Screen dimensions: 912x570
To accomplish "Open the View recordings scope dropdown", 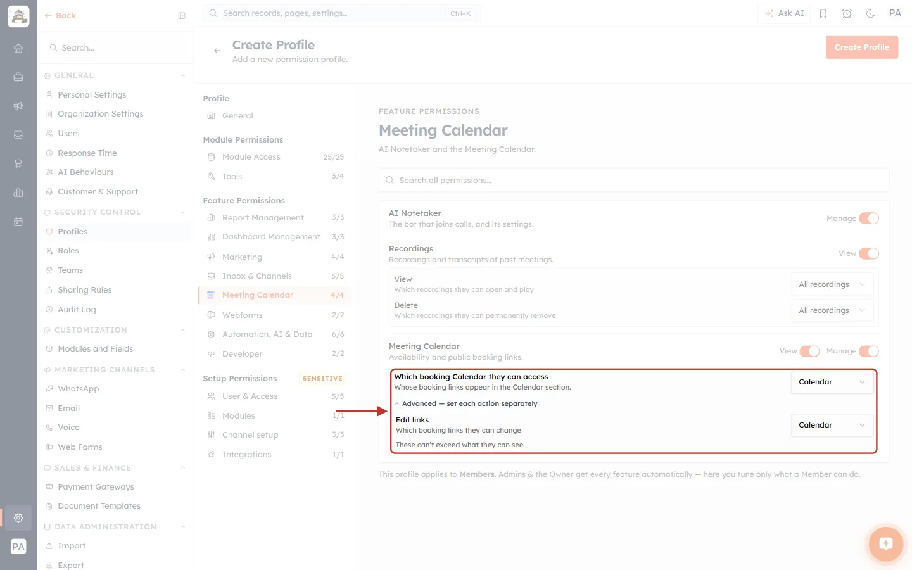I will [x=832, y=284].
